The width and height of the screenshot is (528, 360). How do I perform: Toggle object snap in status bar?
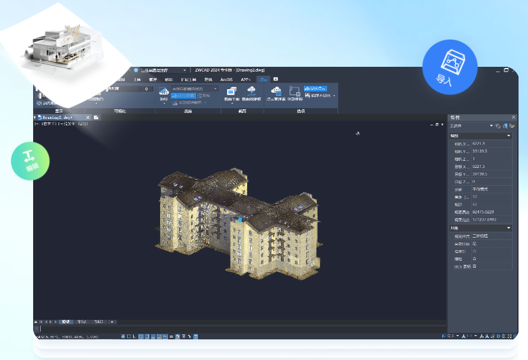tap(147, 336)
